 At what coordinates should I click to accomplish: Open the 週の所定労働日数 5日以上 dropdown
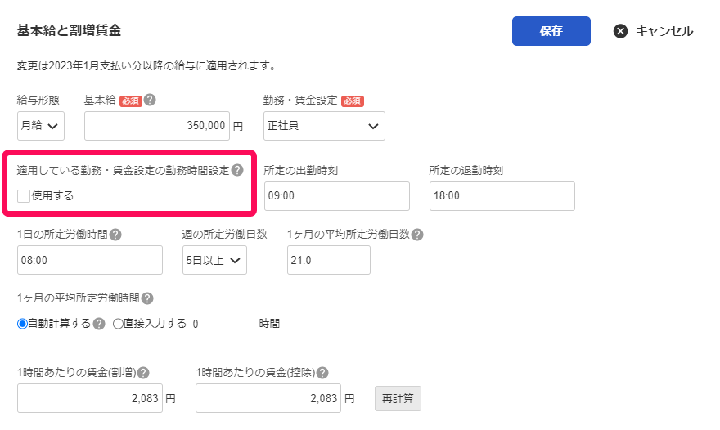click(x=214, y=260)
